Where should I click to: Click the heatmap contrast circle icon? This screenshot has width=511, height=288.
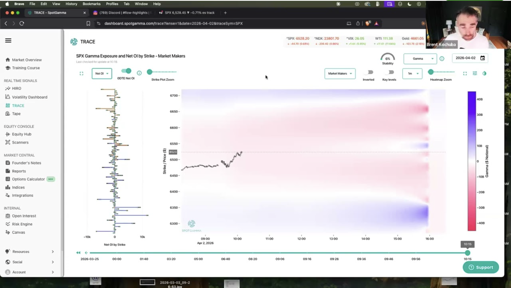pyautogui.click(x=484, y=73)
